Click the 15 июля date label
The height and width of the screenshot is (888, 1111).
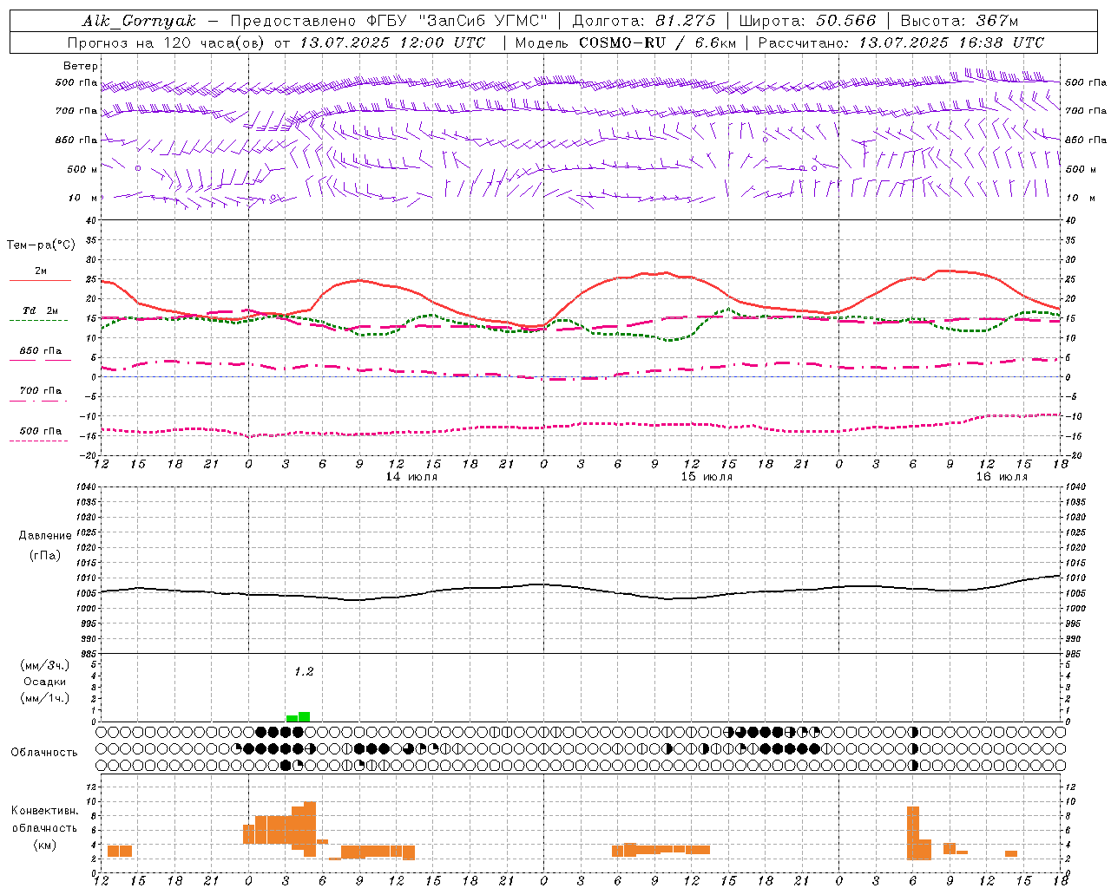coord(707,477)
